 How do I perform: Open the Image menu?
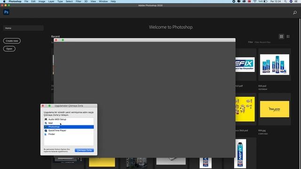click(42, 1)
